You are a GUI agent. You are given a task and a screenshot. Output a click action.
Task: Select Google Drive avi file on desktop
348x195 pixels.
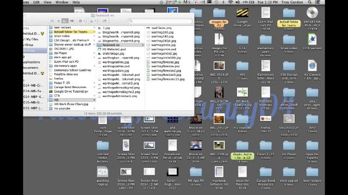(x=243, y=12)
